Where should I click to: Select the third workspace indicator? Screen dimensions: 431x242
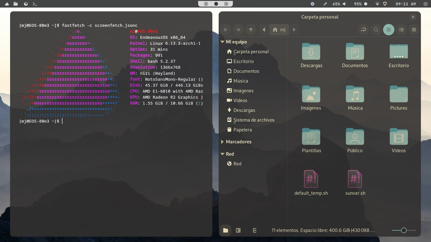[x=226, y=4]
